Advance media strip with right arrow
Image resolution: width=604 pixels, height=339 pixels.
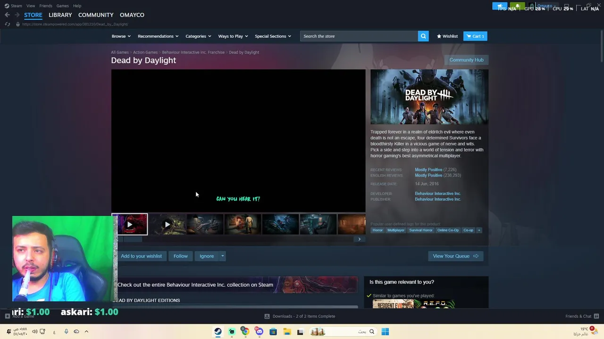point(360,239)
